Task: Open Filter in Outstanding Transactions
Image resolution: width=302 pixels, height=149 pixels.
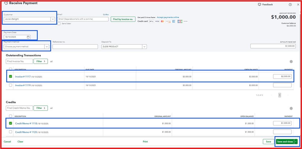Action: coord(41,61)
